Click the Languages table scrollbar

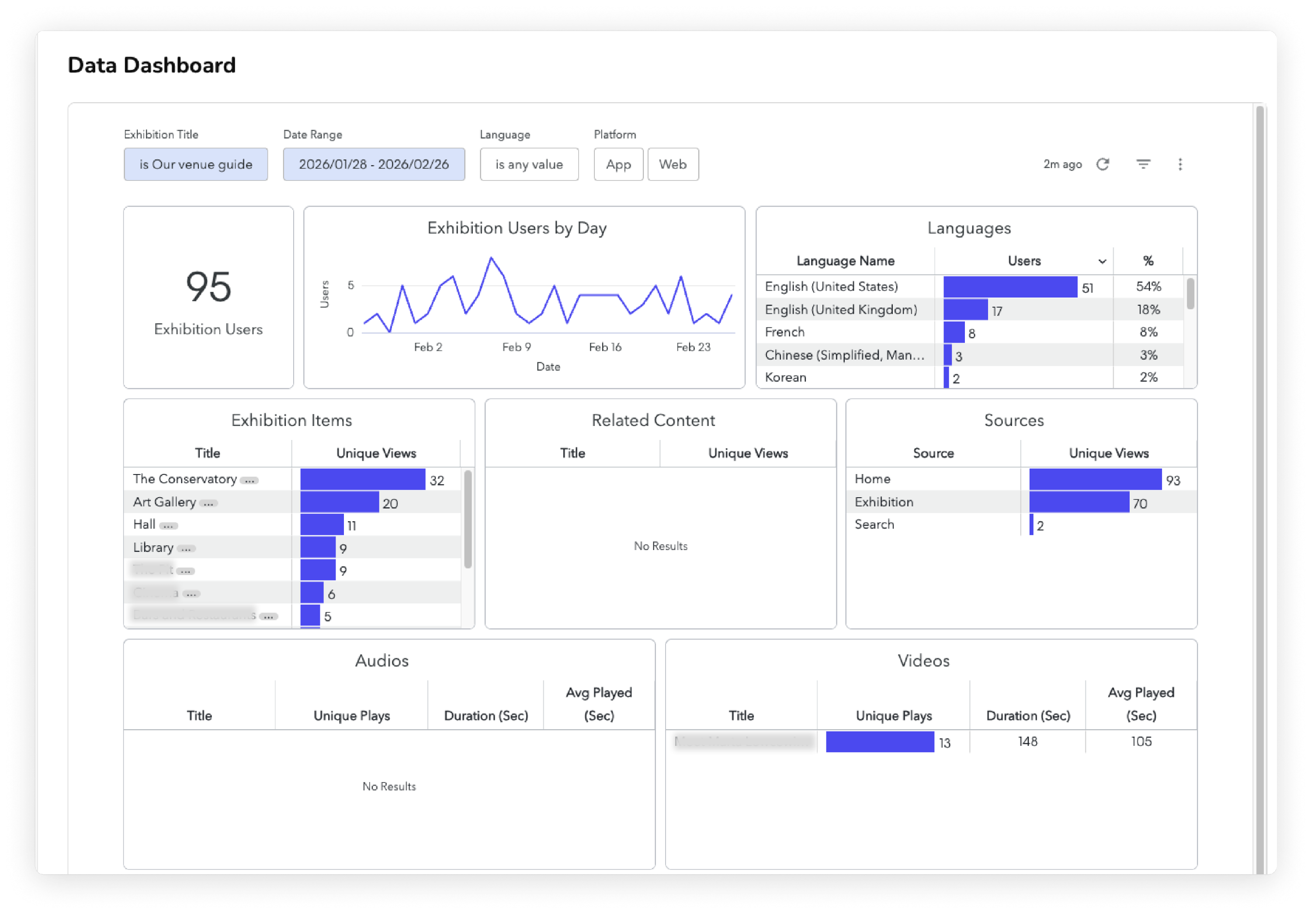(x=1190, y=294)
